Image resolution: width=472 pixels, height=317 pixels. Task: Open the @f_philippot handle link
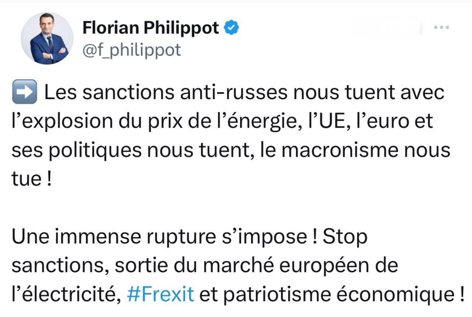tap(132, 50)
